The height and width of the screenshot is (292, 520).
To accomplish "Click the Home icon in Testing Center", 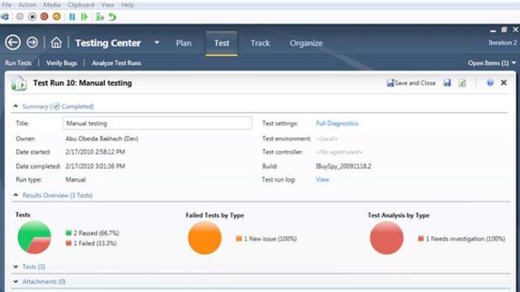I will [56, 42].
